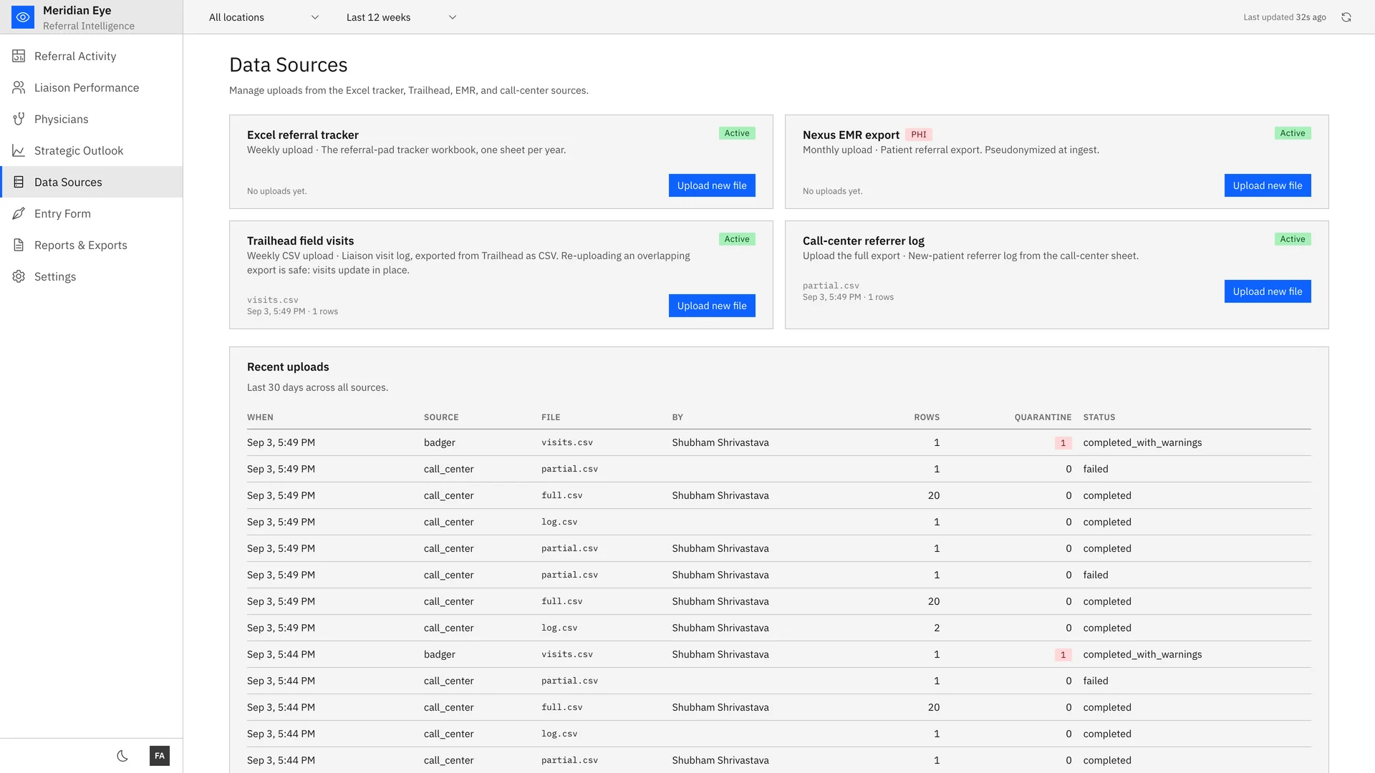This screenshot has width=1375, height=773.
Task: Click the QUARANTINE column header
Action: (1043, 417)
